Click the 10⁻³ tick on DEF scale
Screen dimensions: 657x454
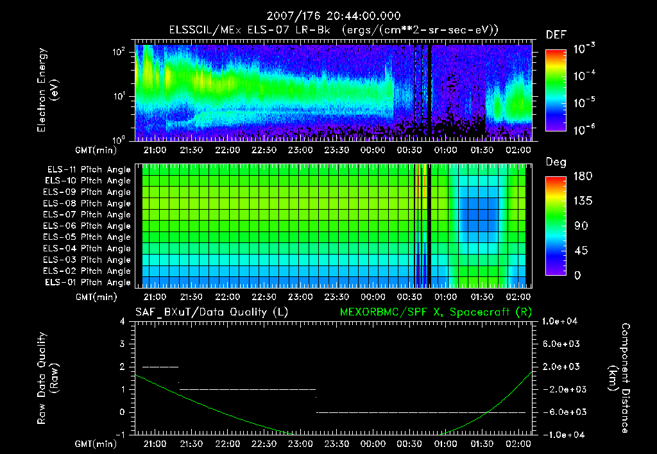[x=584, y=49]
